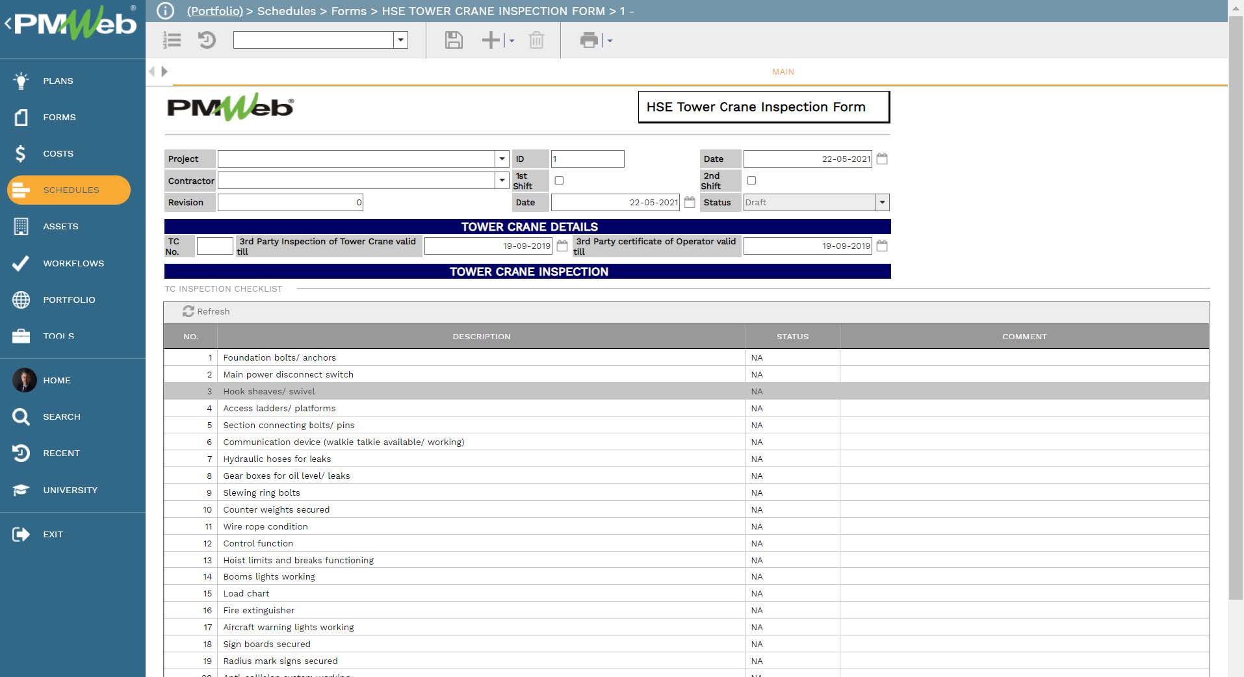Select row 'Access ladders/ platforms'
This screenshot has width=1244, height=677.
pos(686,408)
